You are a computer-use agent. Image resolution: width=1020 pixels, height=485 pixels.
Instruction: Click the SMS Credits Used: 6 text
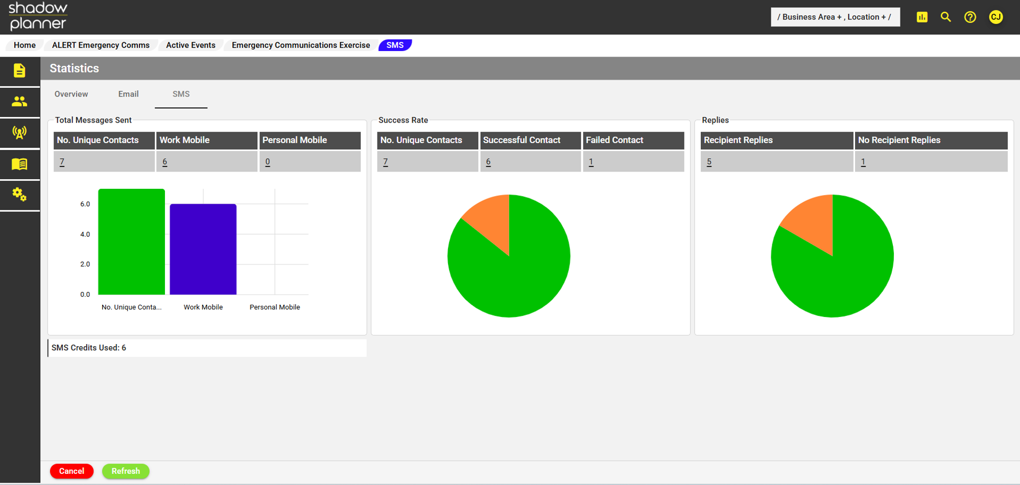tap(89, 348)
